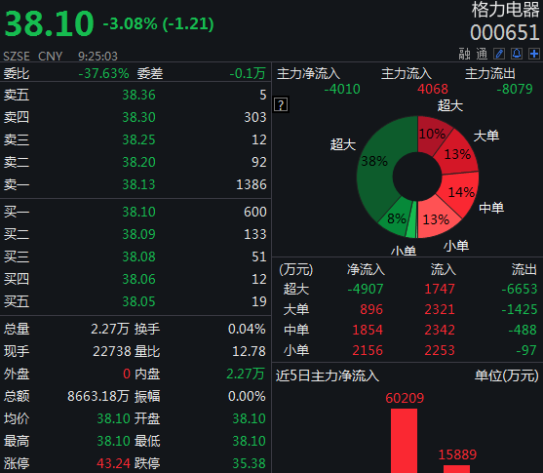Click the SZSE exchange label

(17, 57)
